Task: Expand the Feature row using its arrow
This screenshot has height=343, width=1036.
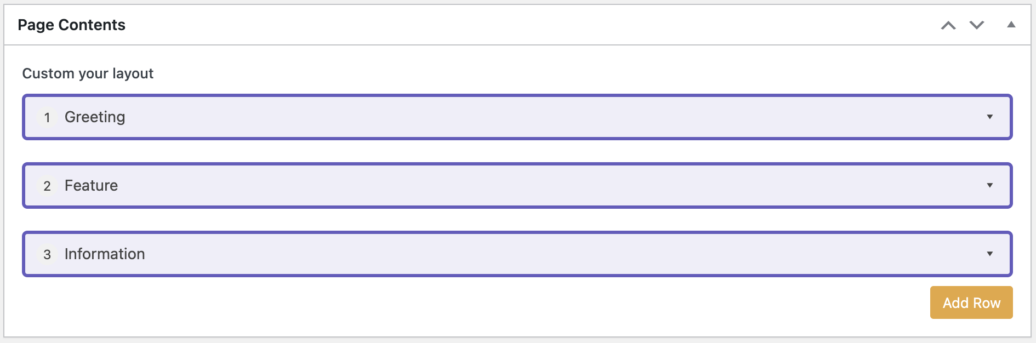Action: 990,185
